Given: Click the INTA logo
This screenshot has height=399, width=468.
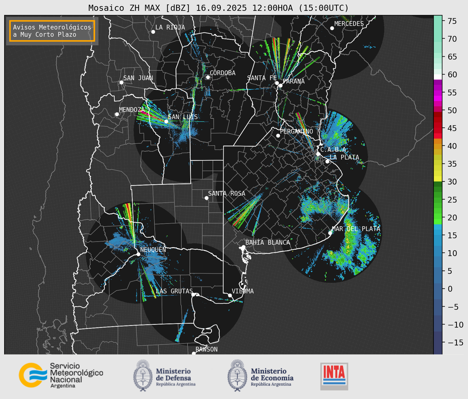Looking at the screenshot, I should pos(334,376).
